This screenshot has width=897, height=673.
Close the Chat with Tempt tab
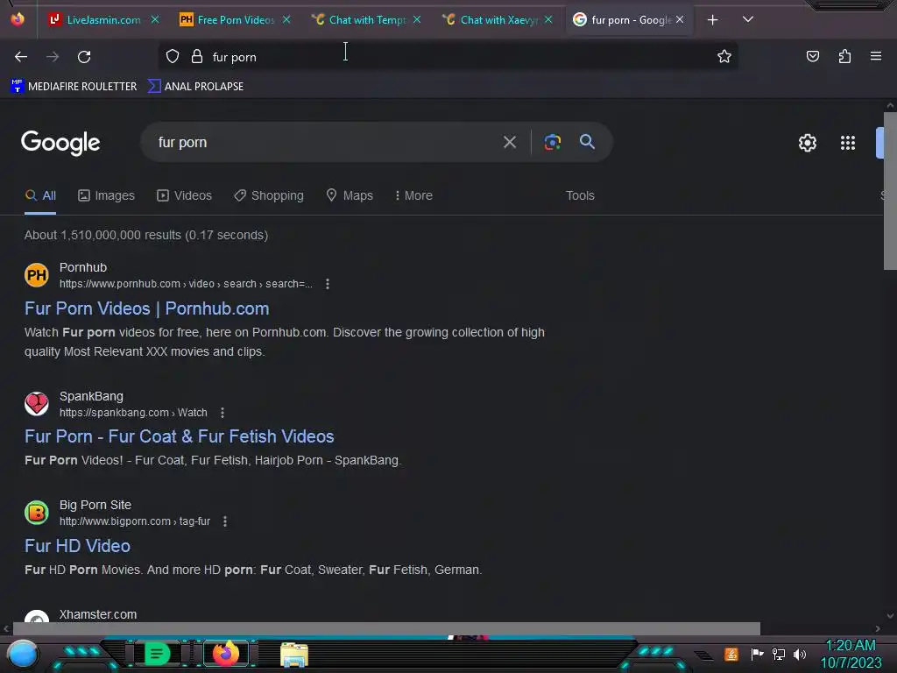click(x=417, y=20)
